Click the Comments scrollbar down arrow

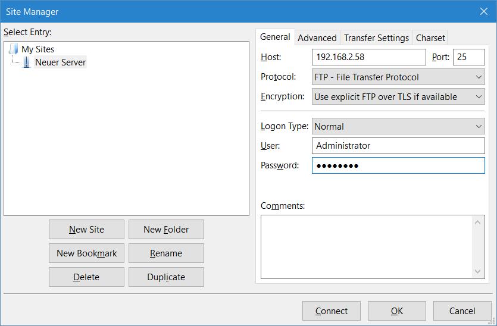point(478,271)
